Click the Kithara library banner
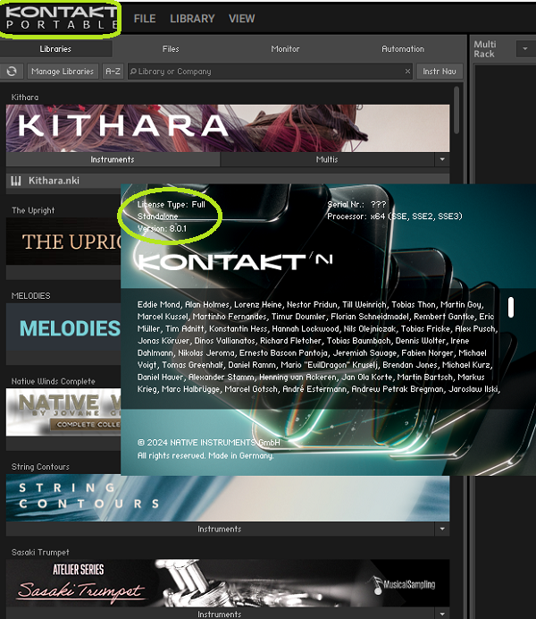The width and height of the screenshot is (536, 619). [x=228, y=128]
